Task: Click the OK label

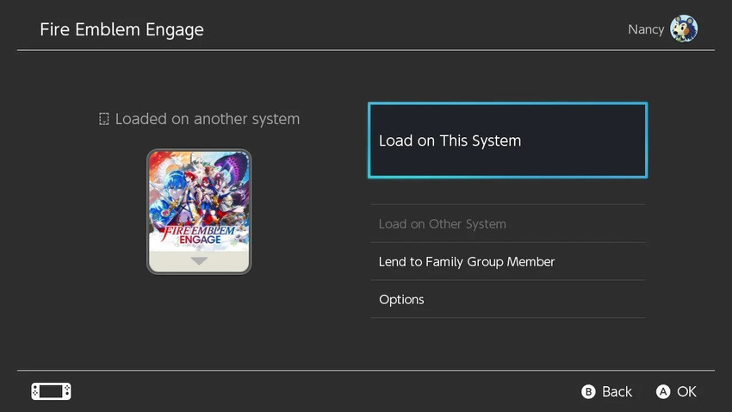Action: pyautogui.click(x=686, y=391)
